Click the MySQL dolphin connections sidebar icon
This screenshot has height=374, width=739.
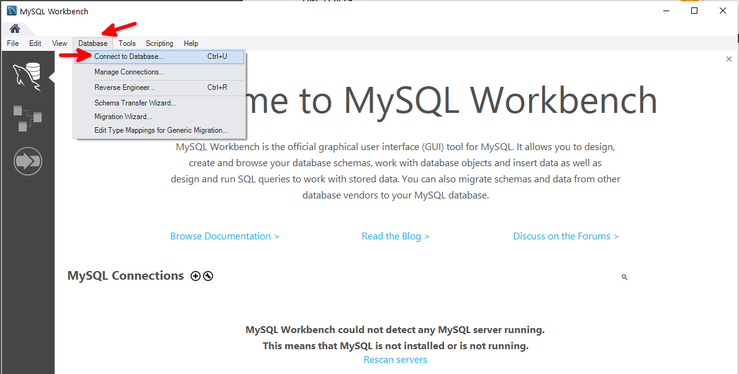coord(27,76)
